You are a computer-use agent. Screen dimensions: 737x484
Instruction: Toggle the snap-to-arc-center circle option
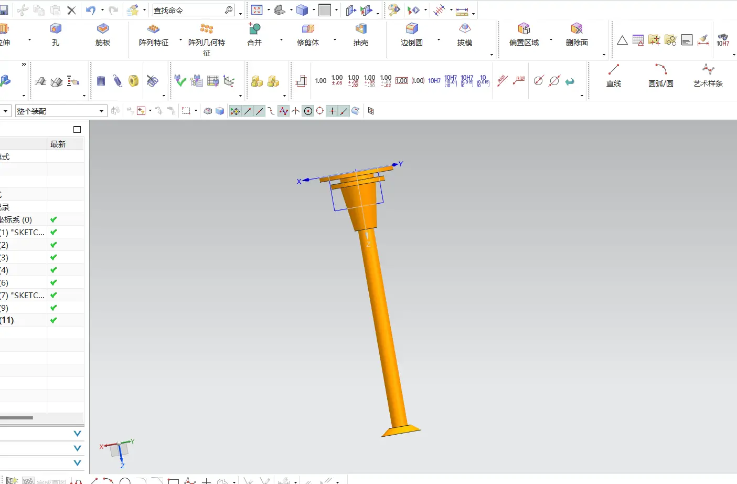click(x=308, y=111)
